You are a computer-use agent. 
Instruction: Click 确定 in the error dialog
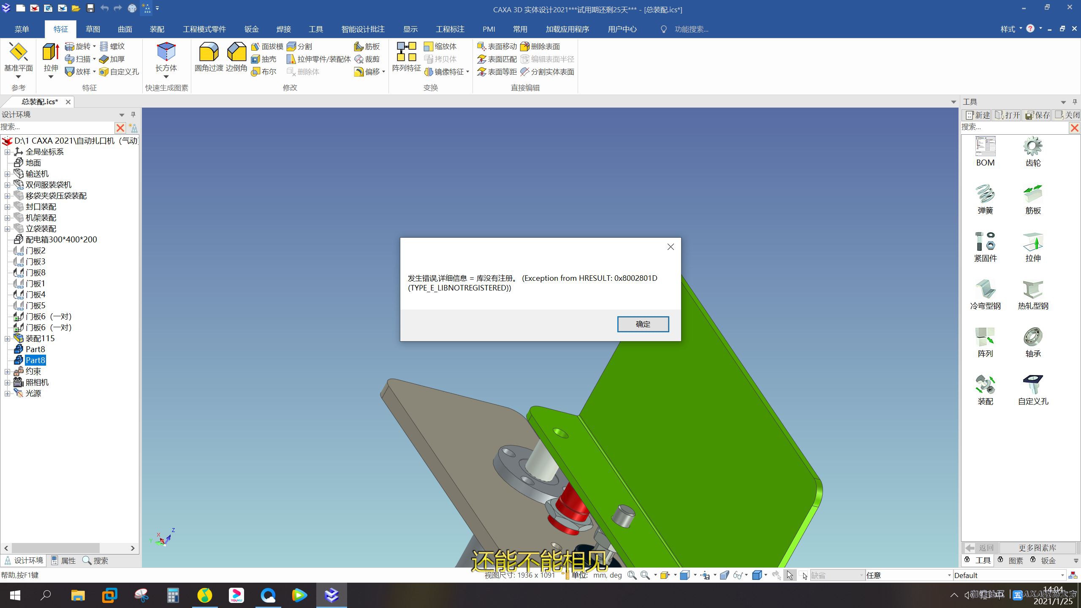(x=643, y=324)
